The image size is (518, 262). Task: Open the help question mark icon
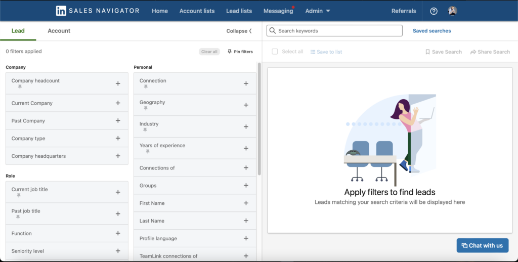[x=434, y=11]
